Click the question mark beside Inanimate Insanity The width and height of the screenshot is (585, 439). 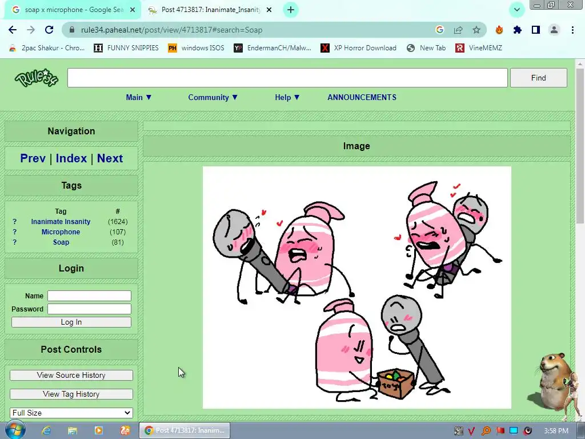14,222
